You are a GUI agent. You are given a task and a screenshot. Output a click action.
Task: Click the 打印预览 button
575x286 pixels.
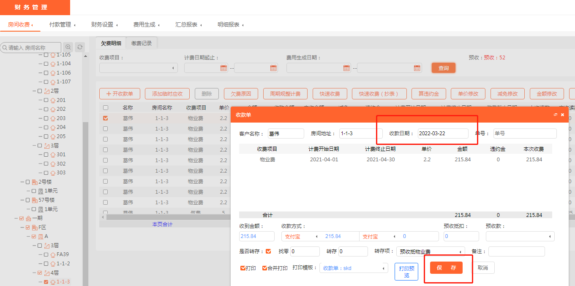pos(406,272)
